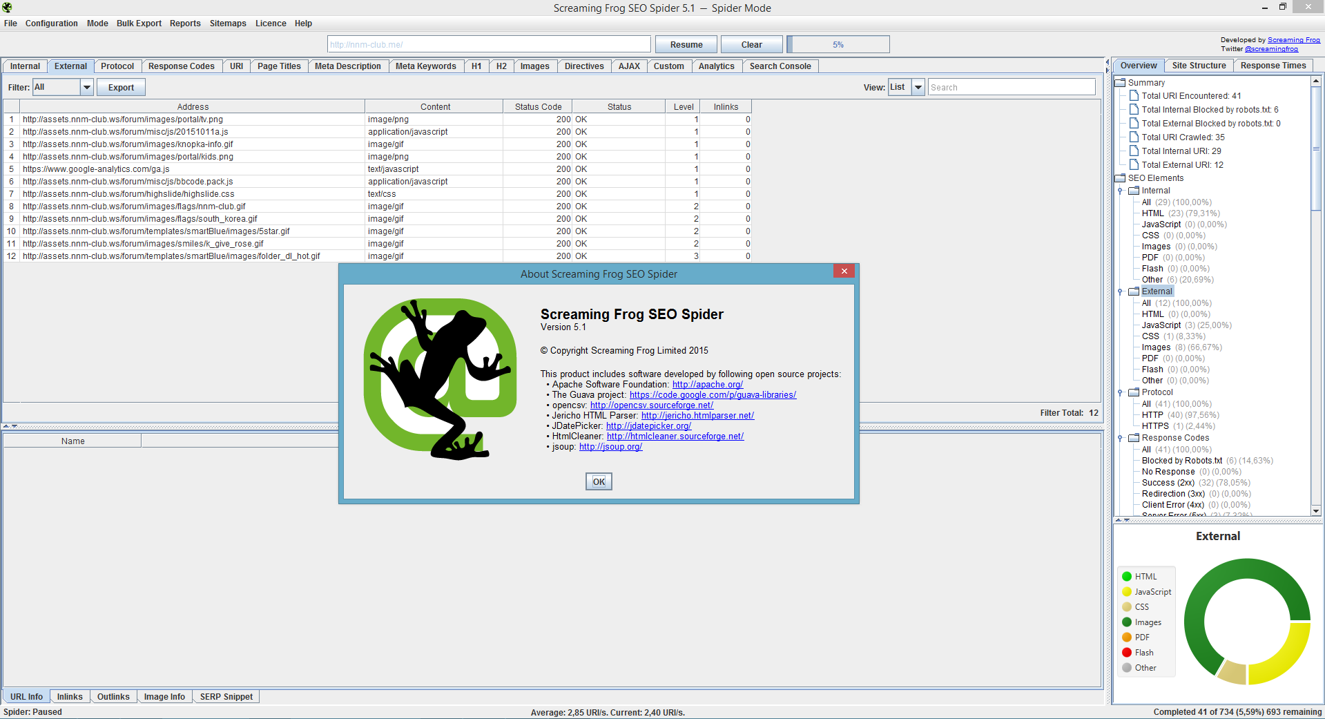Follow the @screamingfrog Twitter link

click(1271, 49)
